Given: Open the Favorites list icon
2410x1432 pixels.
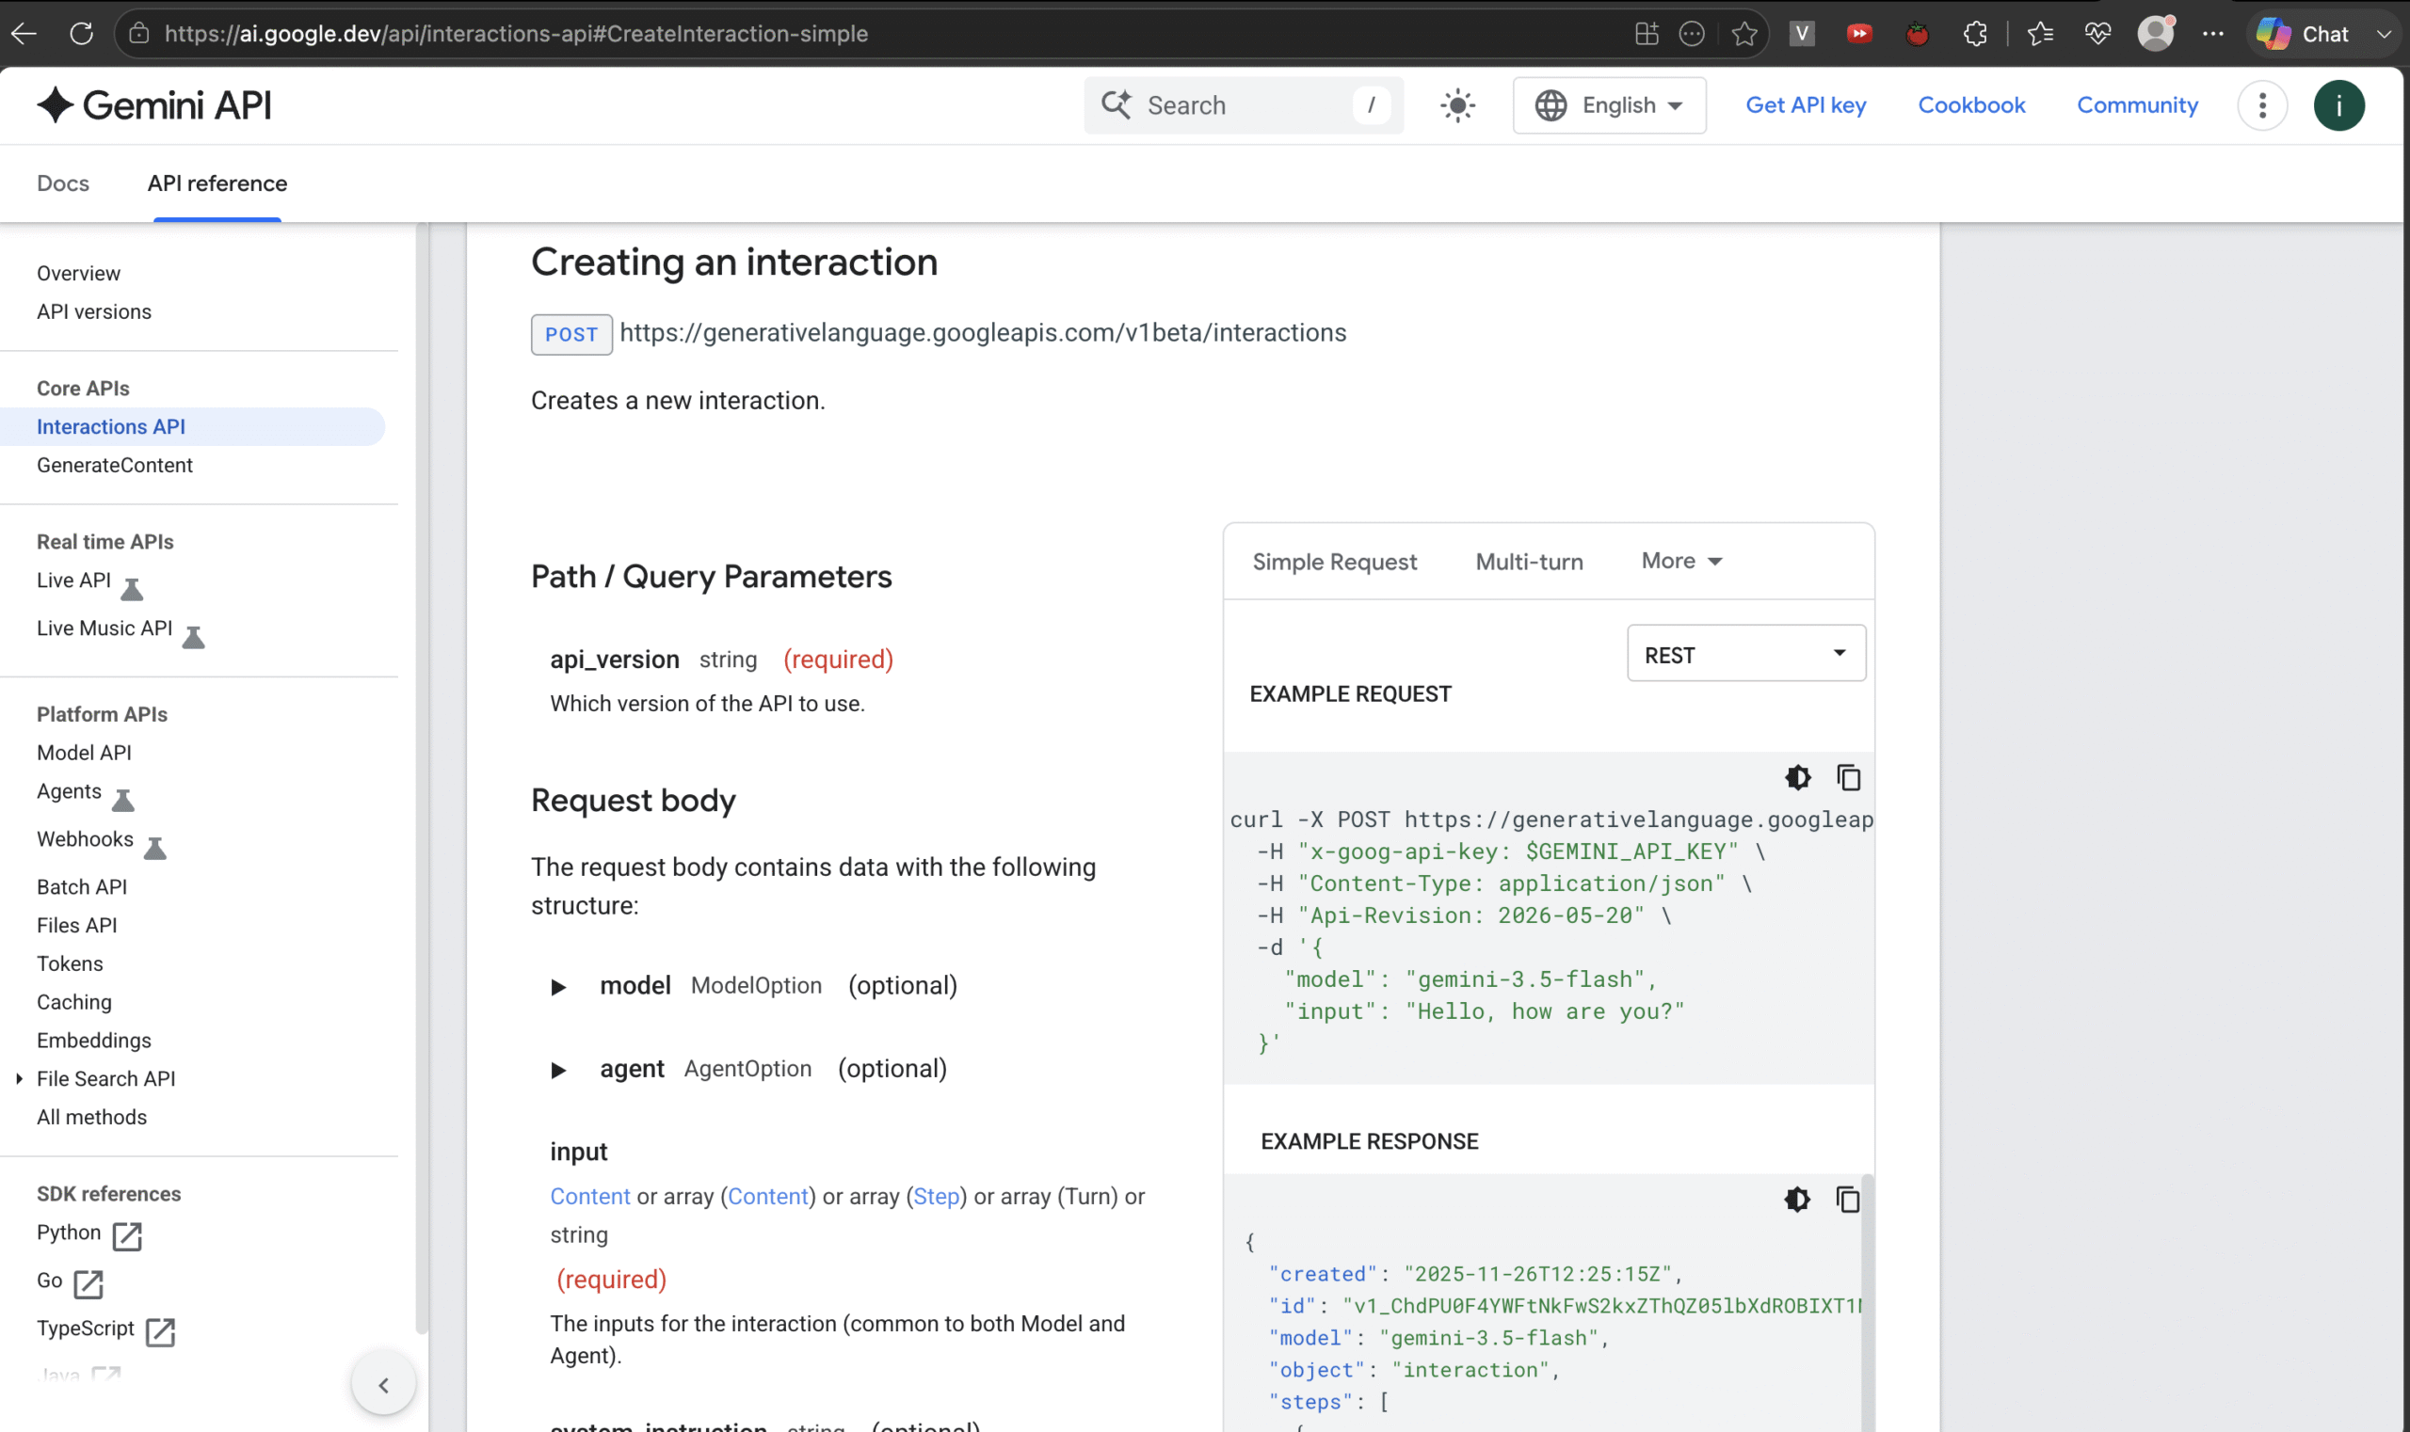Looking at the screenshot, I should 2040,34.
